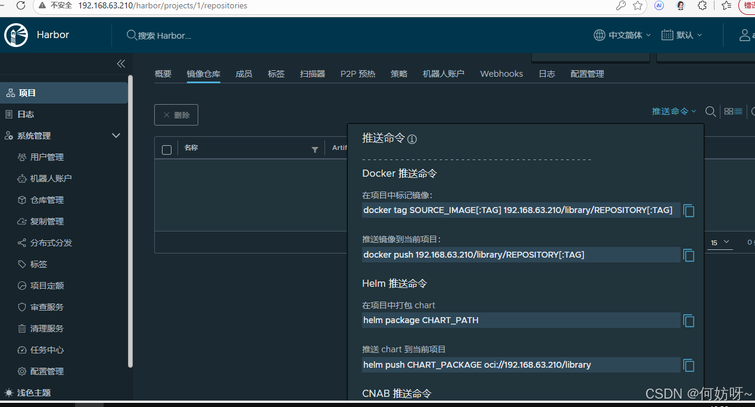Open the P2P 预热 tab
This screenshot has height=407, width=755.
tap(358, 74)
